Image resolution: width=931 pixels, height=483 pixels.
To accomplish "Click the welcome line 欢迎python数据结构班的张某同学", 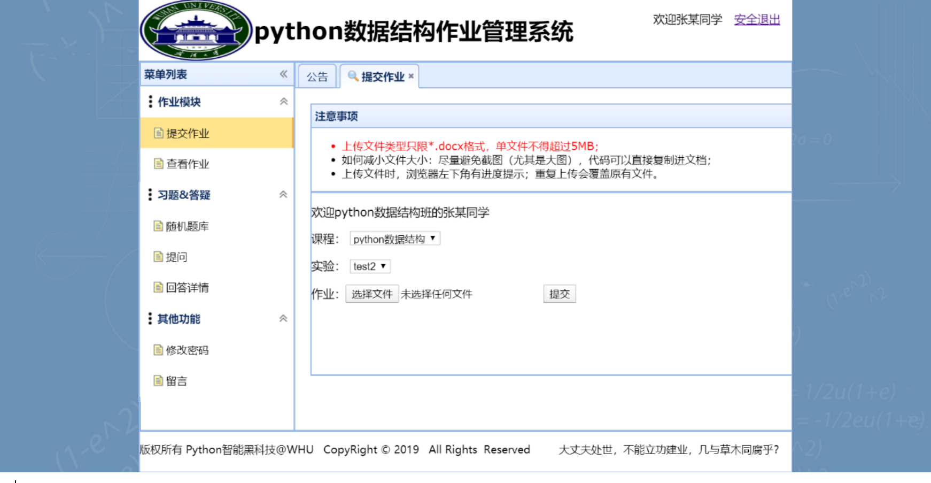I will pos(400,212).
